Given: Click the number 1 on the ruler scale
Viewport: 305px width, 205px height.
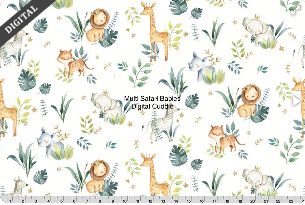Looking at the screenshot, I should tap(10, 201).
